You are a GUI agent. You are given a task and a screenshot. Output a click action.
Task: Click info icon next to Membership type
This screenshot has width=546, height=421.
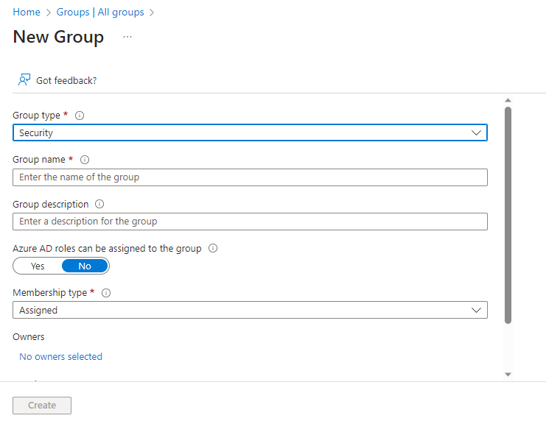pos(106,293)
